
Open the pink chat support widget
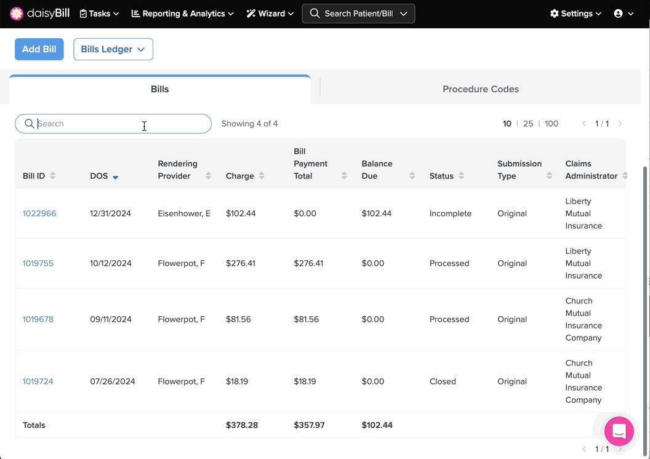(619, 431)
